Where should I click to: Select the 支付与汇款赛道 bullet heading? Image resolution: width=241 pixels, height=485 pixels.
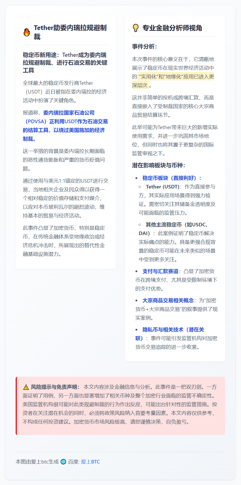click(160, 271)
